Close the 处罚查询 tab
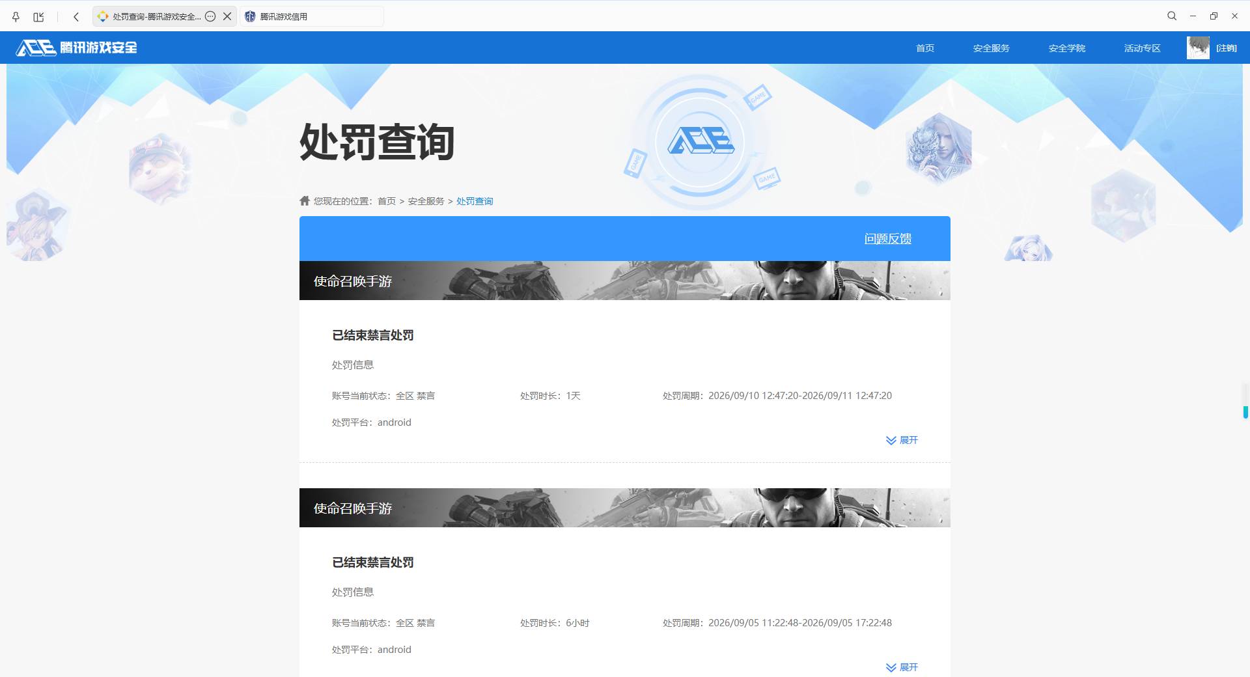 [x=227, y=16]
